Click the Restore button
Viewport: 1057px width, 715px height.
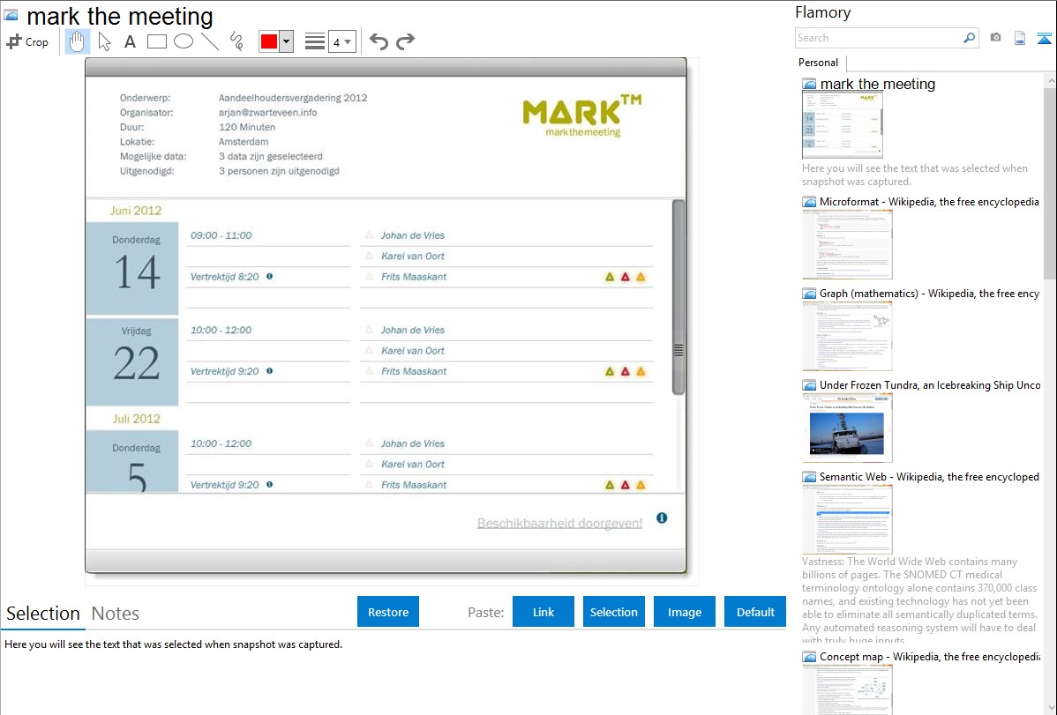[388, 612]
